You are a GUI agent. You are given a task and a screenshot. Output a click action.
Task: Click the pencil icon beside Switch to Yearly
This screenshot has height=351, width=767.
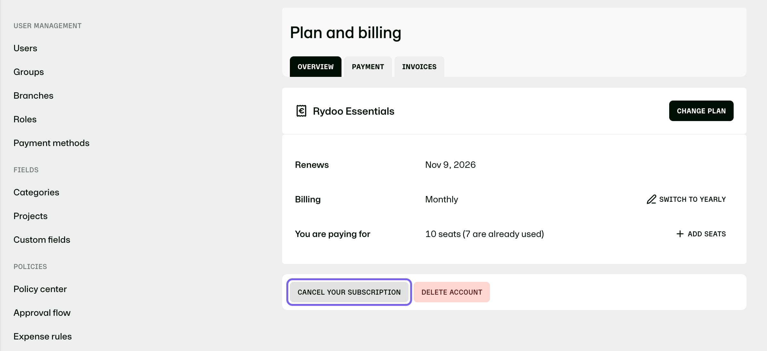tap(651, 199)
